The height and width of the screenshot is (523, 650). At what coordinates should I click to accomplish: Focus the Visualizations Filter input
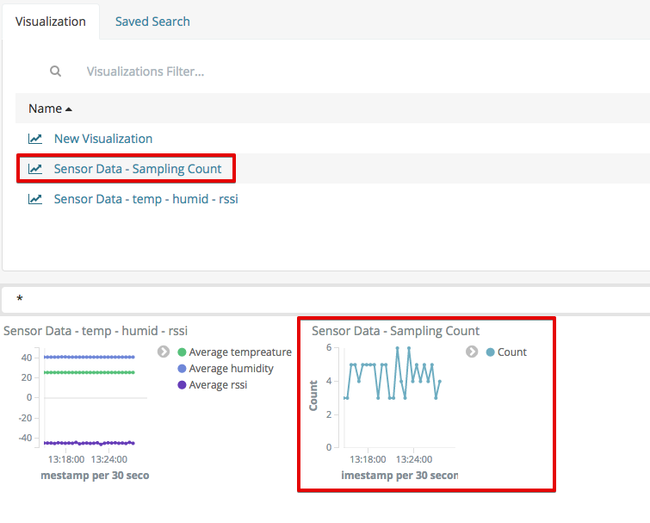click(x=145, y=72)
